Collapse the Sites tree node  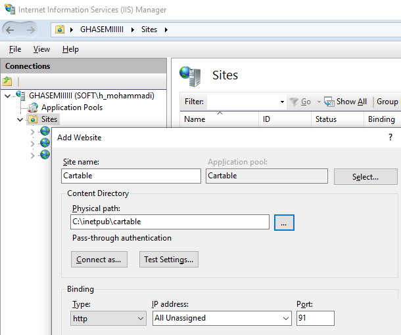[20, 119]
